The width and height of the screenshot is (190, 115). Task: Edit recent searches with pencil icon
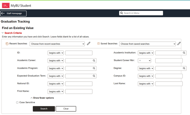click(89, 43)
